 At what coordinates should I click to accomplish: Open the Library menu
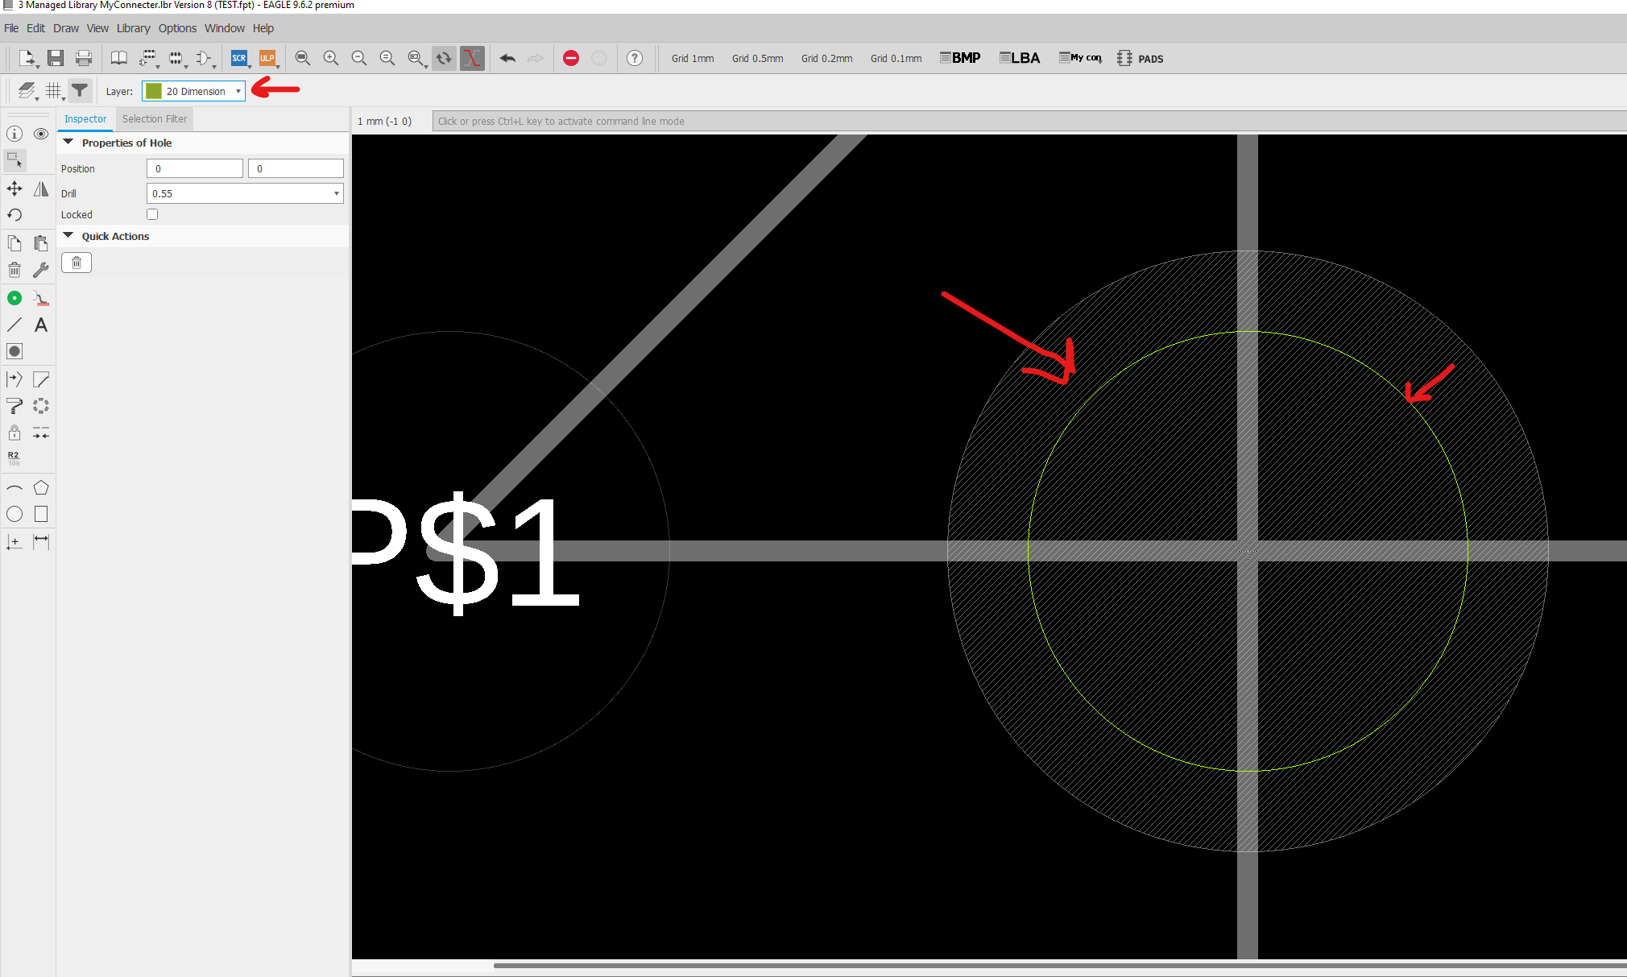pos(133,28)
